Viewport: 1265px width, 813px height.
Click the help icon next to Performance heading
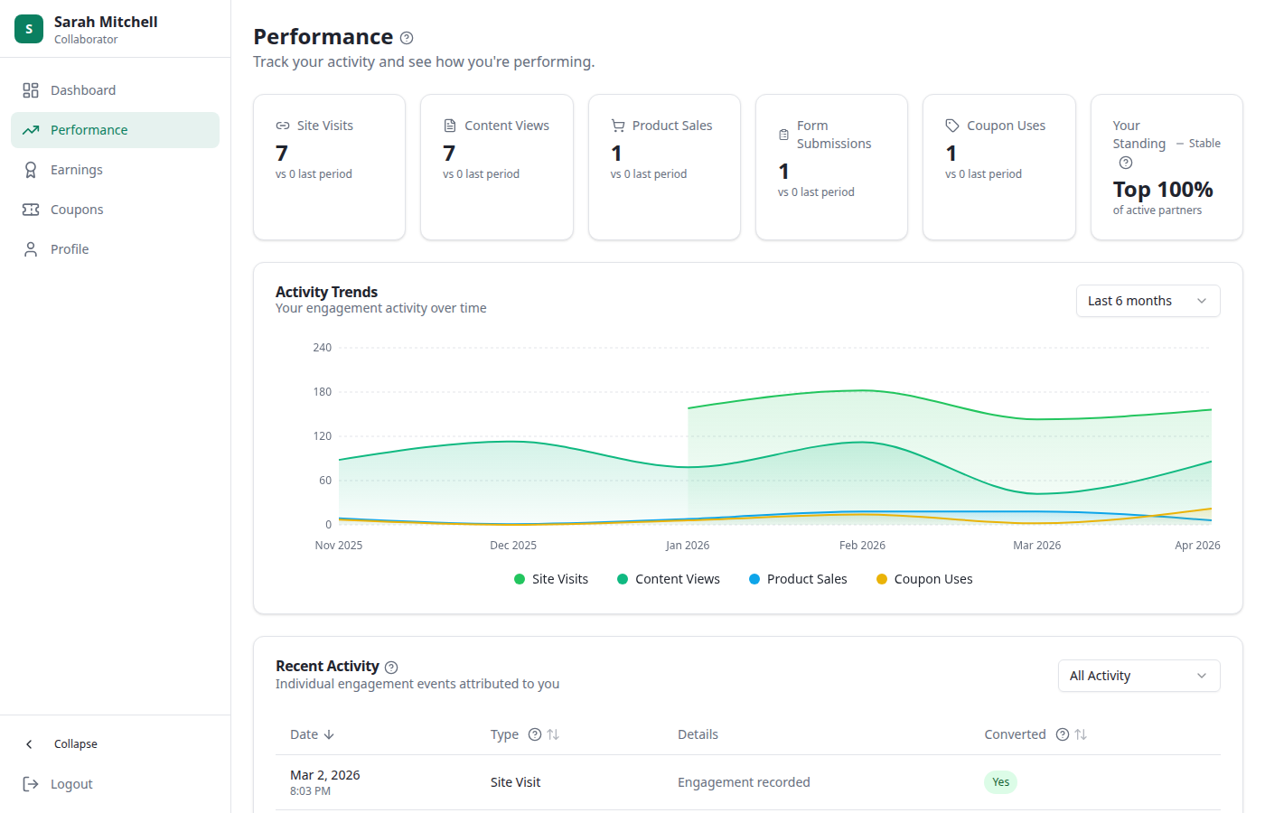point(406,38)
